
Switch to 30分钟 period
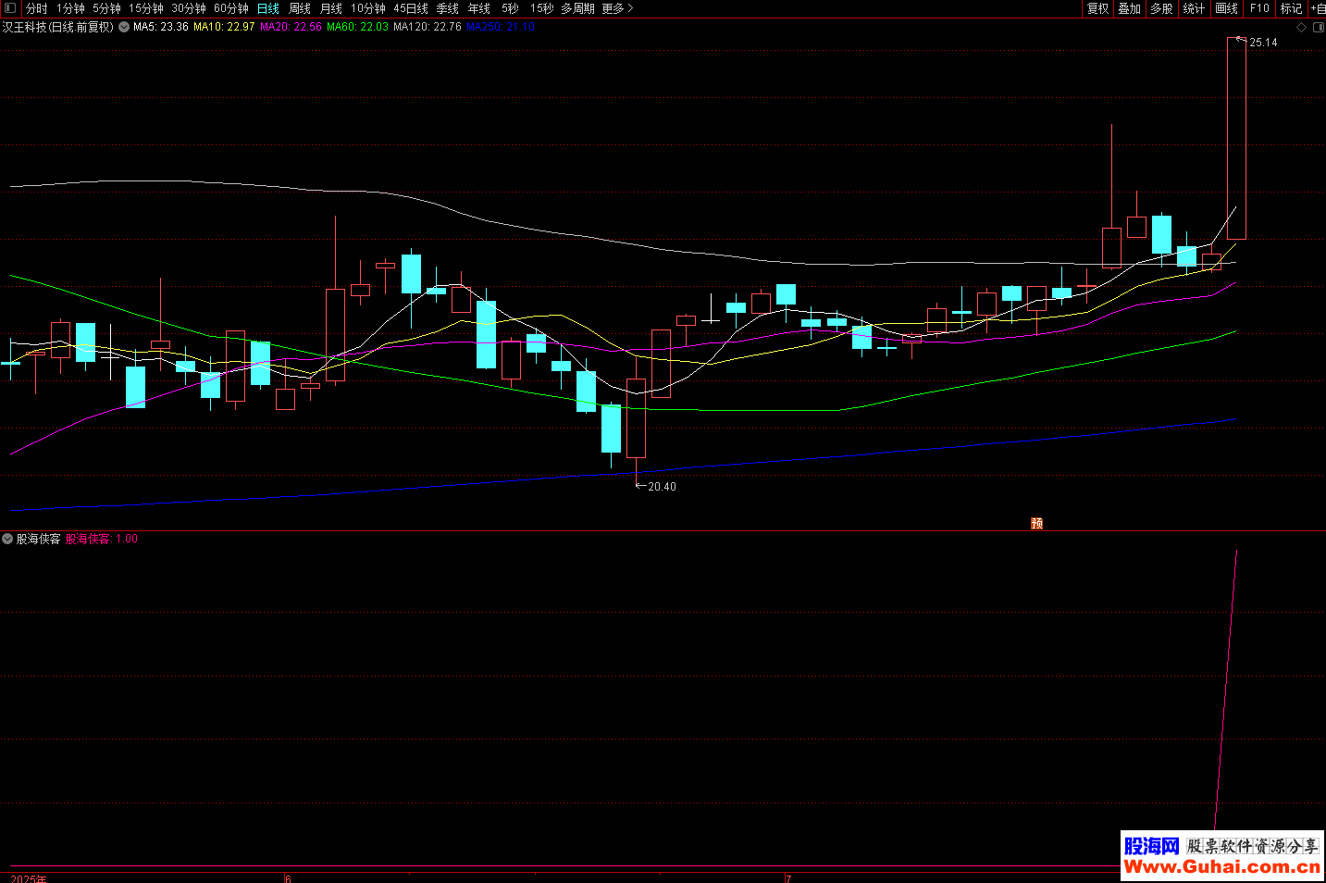coord(189,8)
